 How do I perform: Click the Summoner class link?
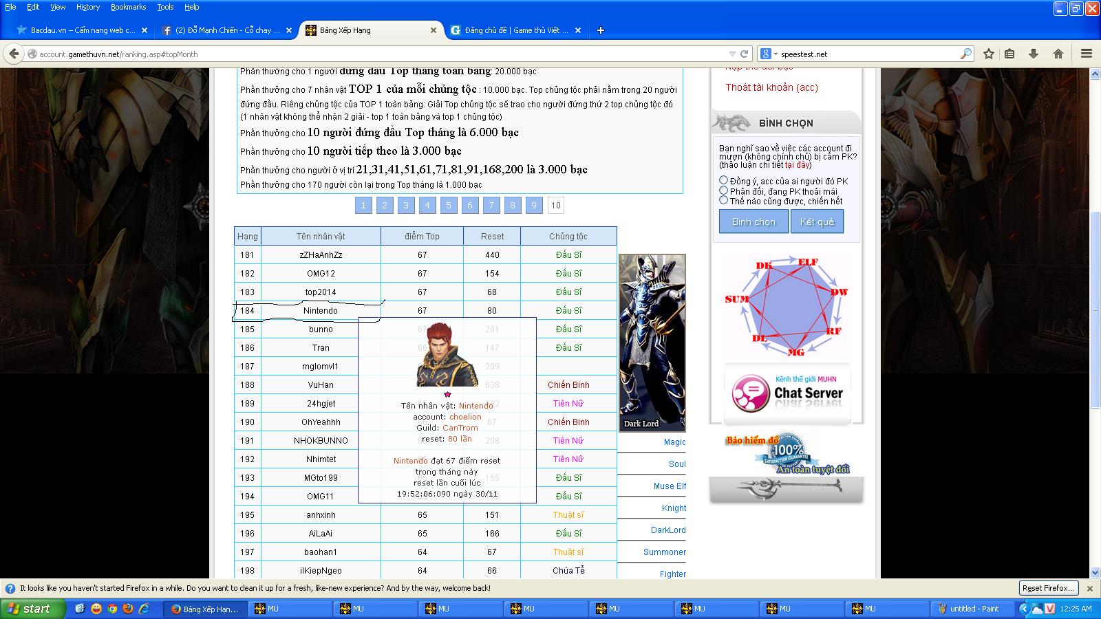tap(665, 552)
